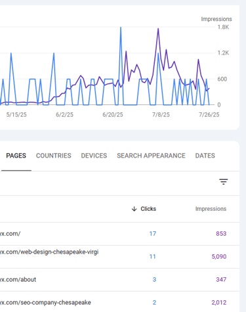Select the 3 clicks value
This screenshot has width=246, height=312.
point(154,280)
